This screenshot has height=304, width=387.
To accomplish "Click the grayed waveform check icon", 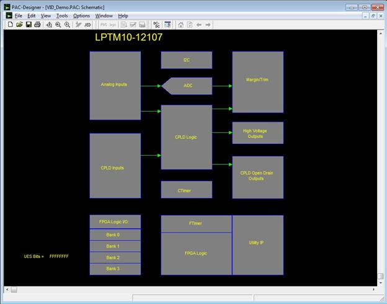I will coord(133,25).
